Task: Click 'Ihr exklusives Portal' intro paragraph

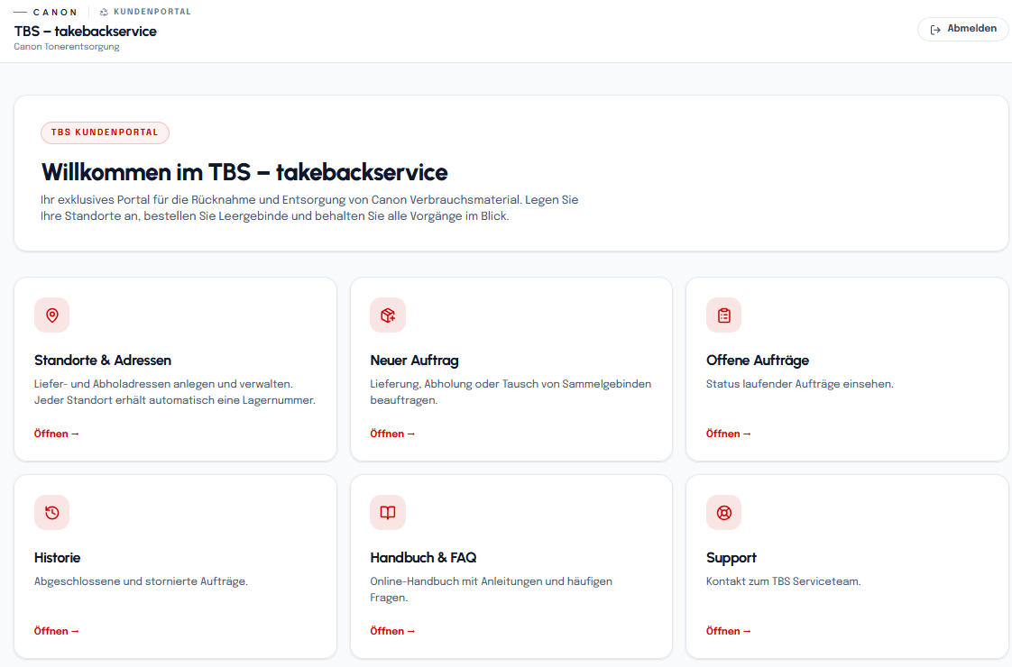Action: tap(309, 207)
